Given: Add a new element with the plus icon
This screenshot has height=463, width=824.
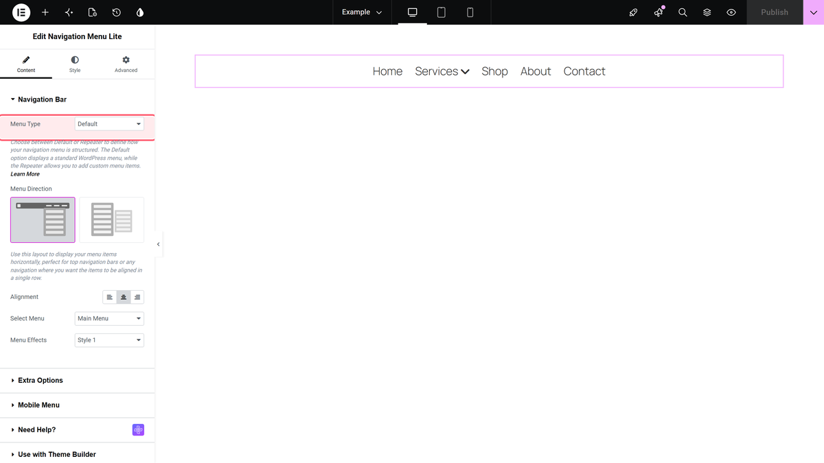Looking at the screenshot, I should point(45,12).
